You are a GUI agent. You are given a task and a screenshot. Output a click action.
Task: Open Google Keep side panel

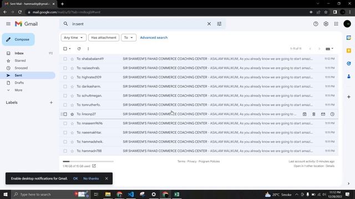pos(349,50)
